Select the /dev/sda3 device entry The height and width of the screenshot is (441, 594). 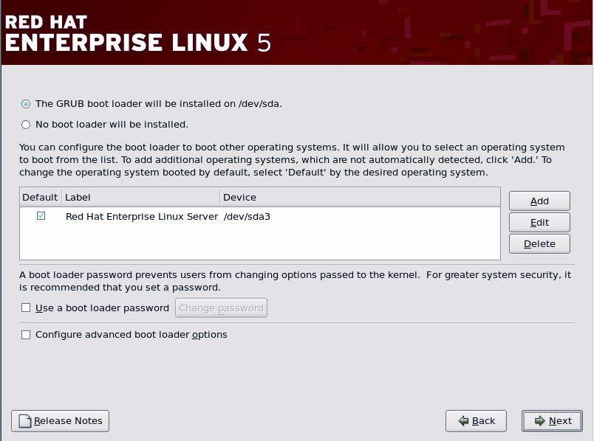tap(245, 216)
